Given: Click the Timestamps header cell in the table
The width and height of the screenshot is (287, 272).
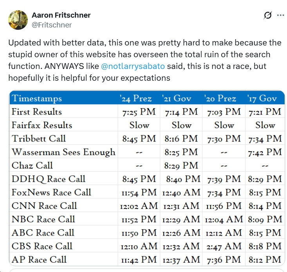Looking at the screenshot, I should pos(37,98).
